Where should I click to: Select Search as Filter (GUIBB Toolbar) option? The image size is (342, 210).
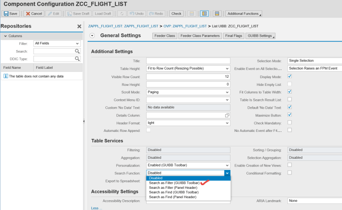coord(174,183)
